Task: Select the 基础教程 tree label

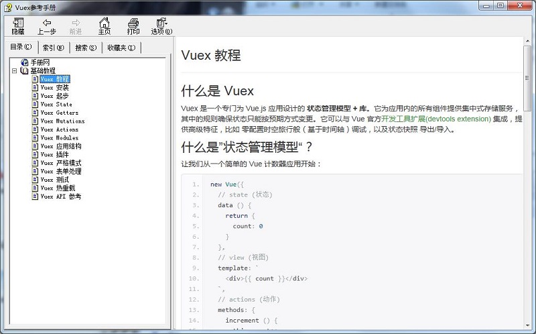Action: (x=43, y=70)
